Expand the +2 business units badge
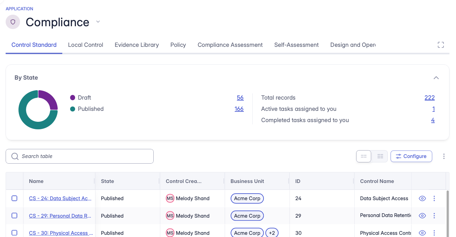This screenshot has height=237, width=456. (x=272, y=233)
